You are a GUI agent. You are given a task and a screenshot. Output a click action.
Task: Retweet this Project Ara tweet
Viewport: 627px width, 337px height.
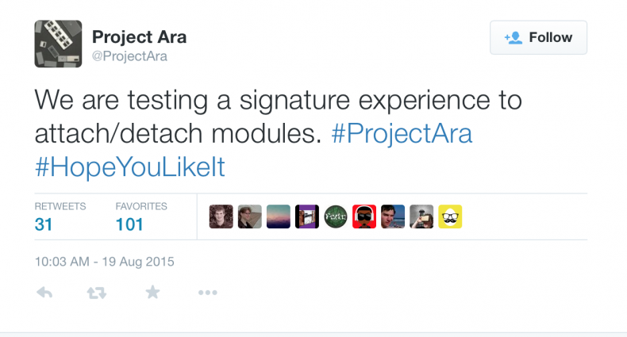pyautogui.click(x=97, y=293)
